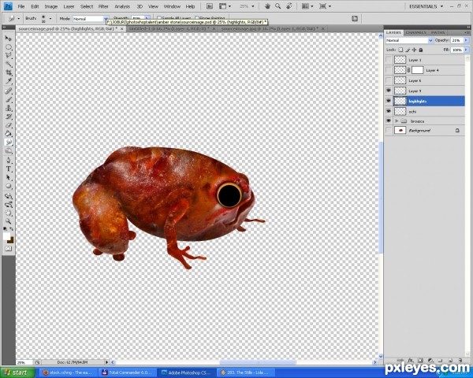This screenshot has width=473, height=378.
Task: Select the 3D Orbit camera tool
Action: 9,205
